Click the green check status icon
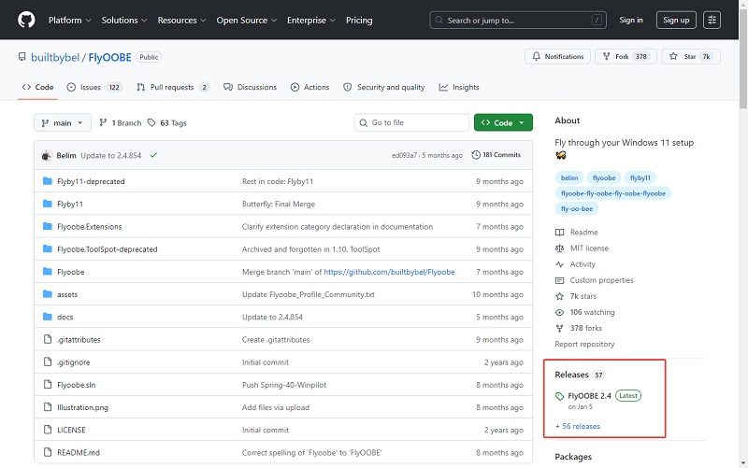Screen dimensions: 748x468 click(153, 155)
